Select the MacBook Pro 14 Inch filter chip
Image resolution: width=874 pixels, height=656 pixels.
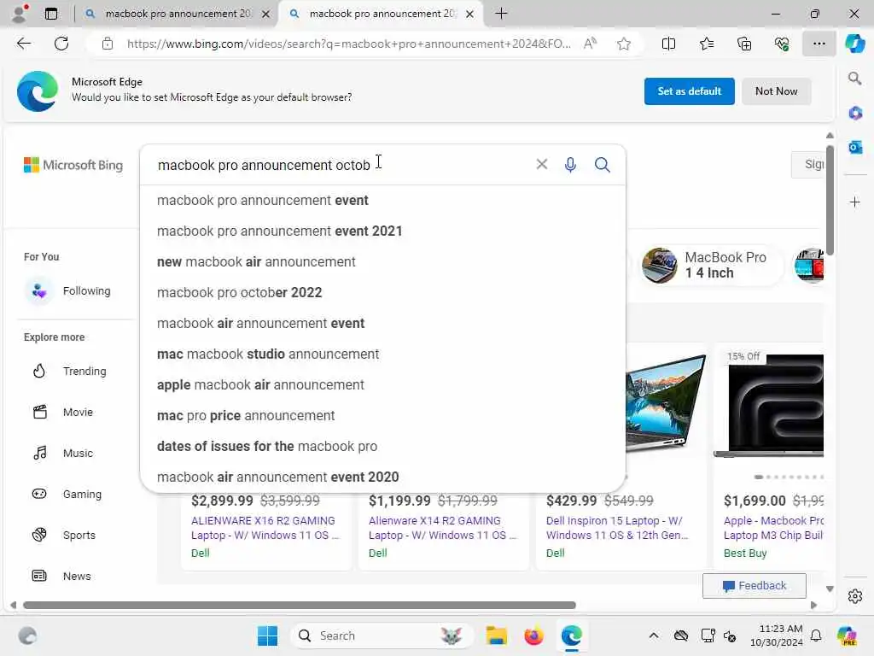(710, 265)
